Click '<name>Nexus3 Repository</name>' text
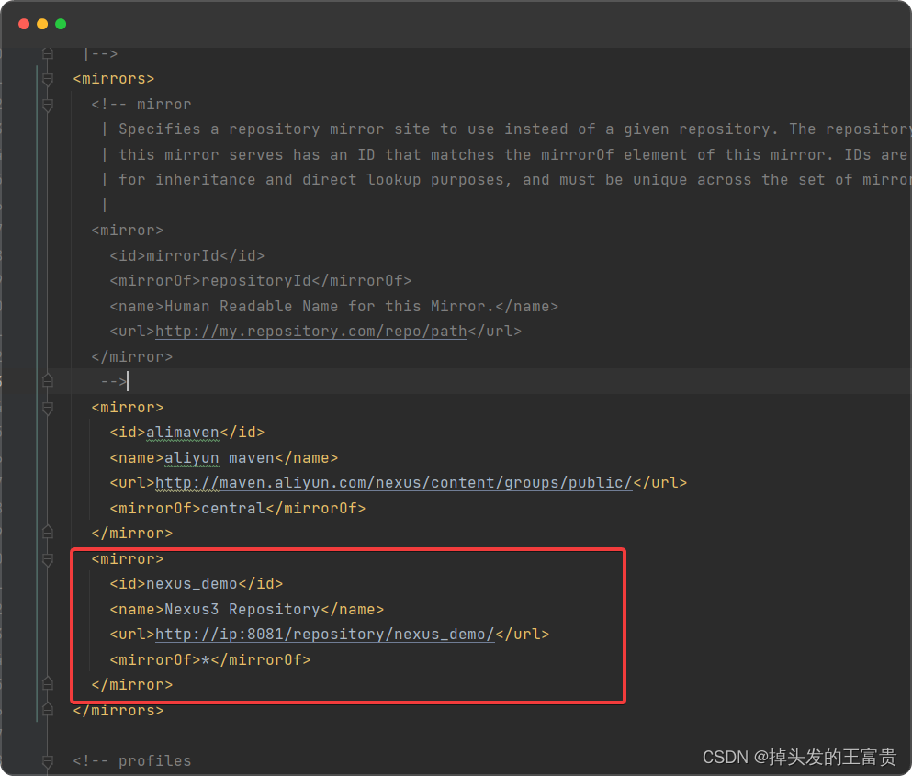 (247, 609)
